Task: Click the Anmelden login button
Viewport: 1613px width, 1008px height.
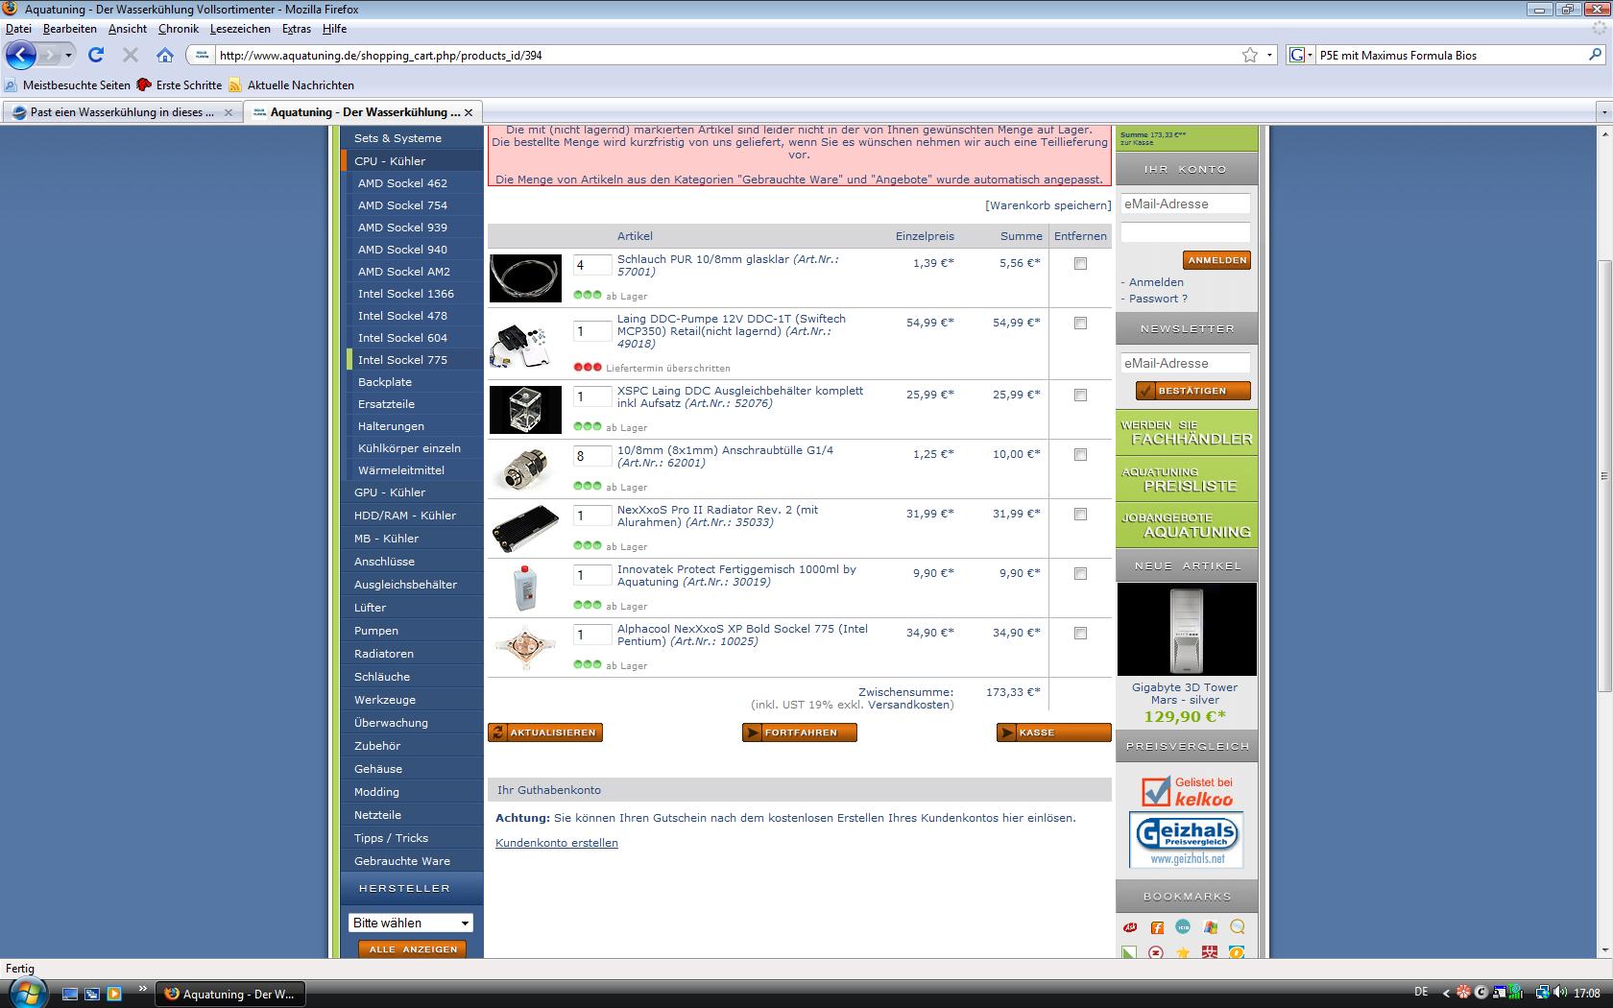Action: (1216, 260)
